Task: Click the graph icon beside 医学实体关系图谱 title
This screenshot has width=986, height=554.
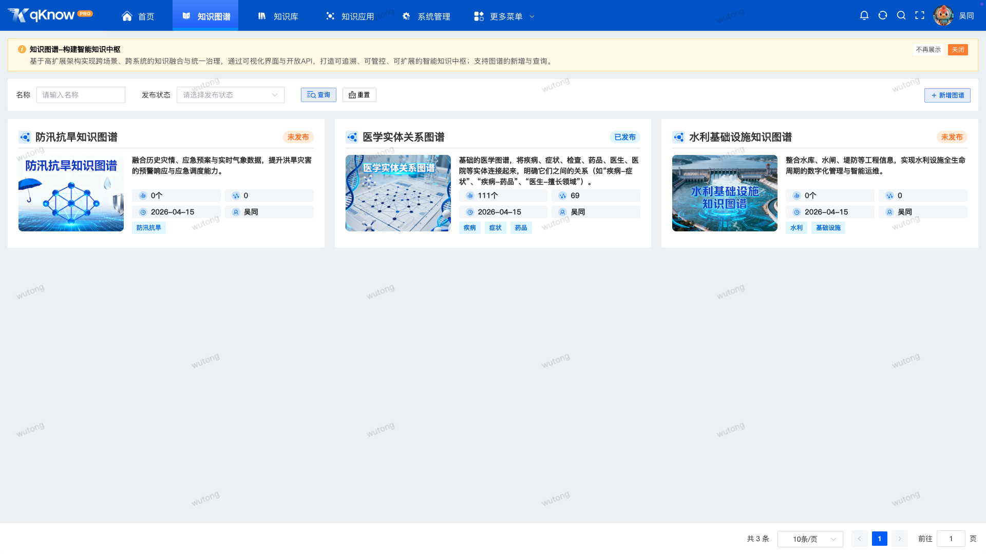Action: coord(352,137)
